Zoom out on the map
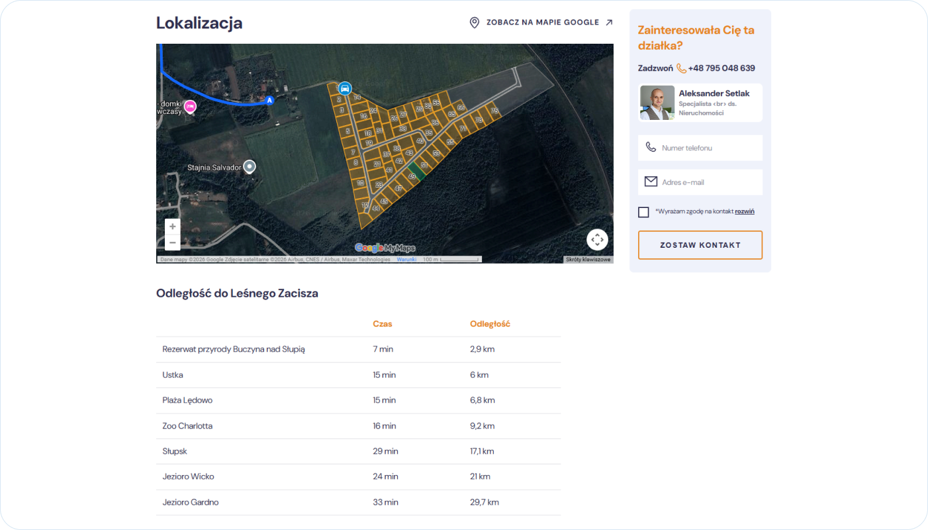Screen dimensions: 928x530 click(172, 242)
